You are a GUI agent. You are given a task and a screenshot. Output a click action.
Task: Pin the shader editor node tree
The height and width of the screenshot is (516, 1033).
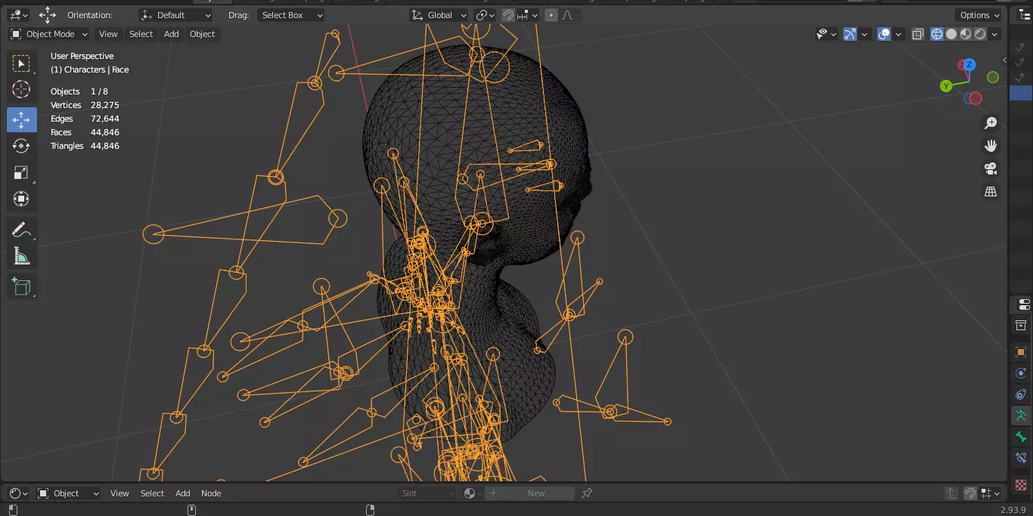[587, 493]
